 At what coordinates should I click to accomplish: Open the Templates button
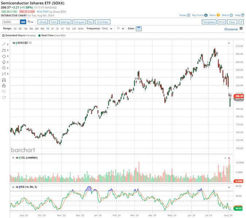click(209, 22)
